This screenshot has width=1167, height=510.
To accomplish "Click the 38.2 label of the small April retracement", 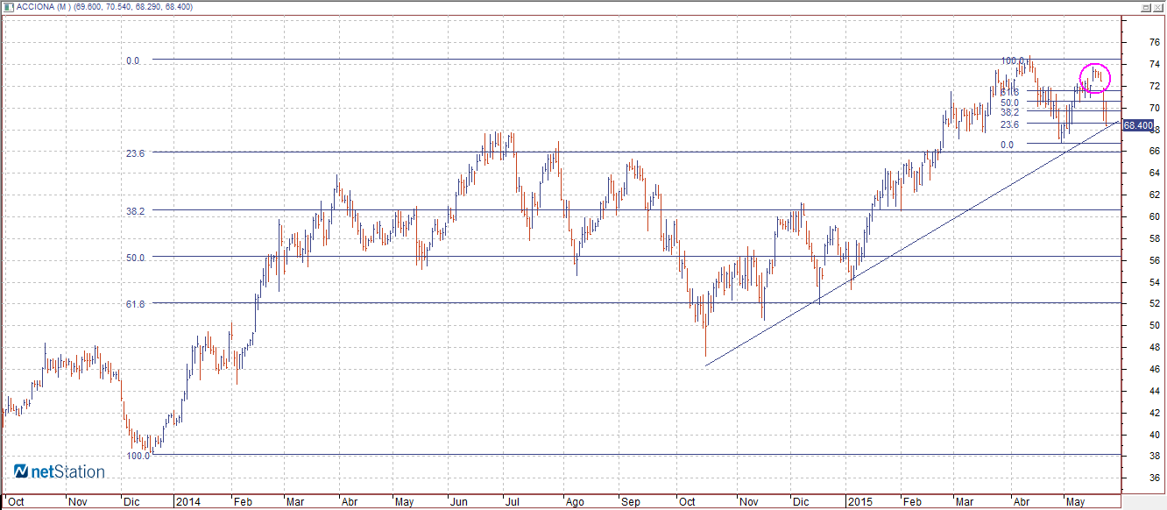I will 1009,112.
